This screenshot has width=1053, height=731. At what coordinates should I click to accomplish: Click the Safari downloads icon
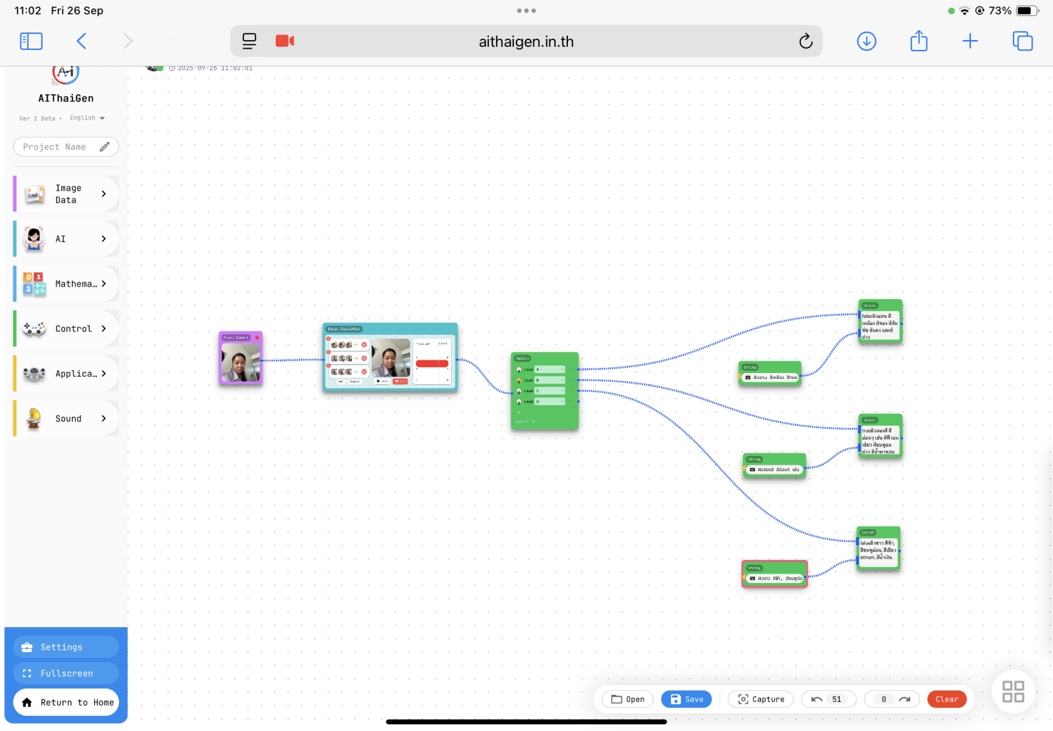coord(866,41)
